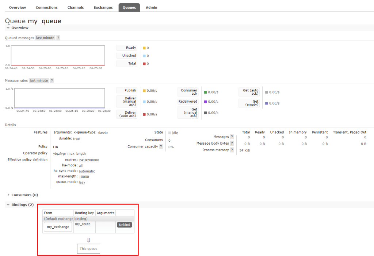
Task: Click the green Consumer ack swatch
Action: coord(206,92)
